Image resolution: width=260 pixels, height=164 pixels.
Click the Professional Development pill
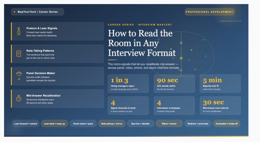[x=210, y=12]
